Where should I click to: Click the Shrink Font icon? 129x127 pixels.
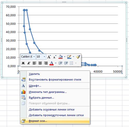(55, 57)
